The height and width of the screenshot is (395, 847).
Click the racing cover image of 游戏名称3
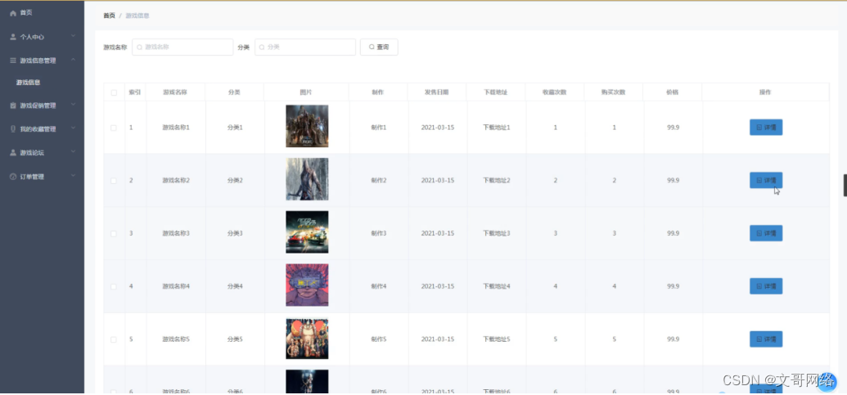(x=307, y=232)
